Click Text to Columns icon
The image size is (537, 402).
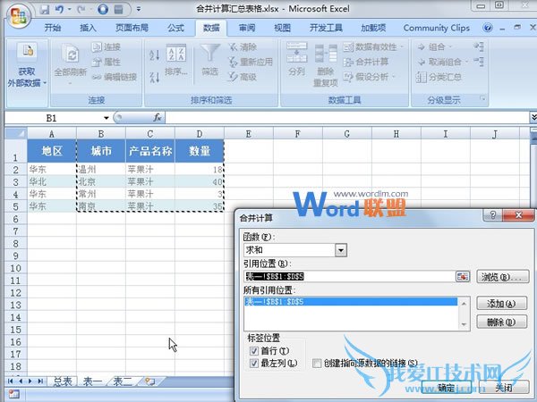[296, 53]
